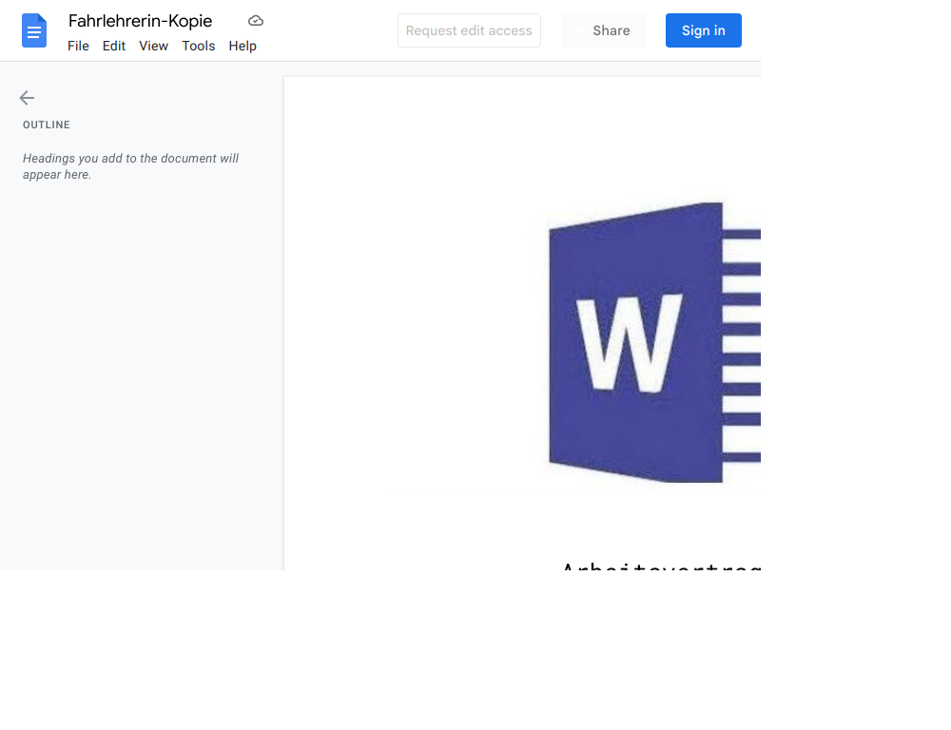
Task: Open the View menu
Action: coord(153,46)
